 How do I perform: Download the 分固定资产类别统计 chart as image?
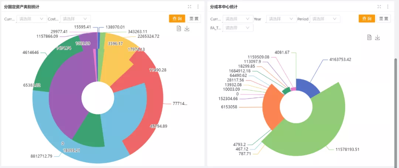coord(187,28)
